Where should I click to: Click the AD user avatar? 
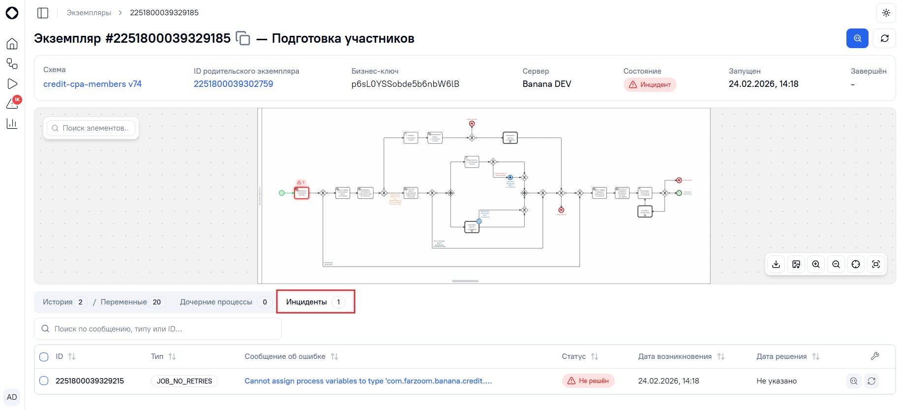click(x=12, y=397)
